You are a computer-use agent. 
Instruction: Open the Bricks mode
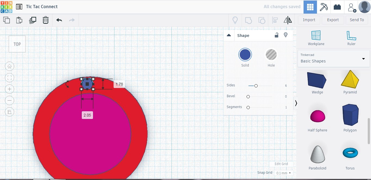pos(337,7)
